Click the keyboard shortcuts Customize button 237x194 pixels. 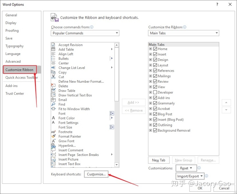96,174
